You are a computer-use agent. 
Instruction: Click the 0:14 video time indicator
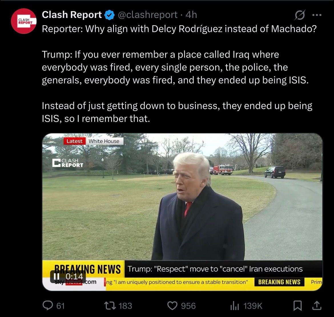(x=75, y=277)
